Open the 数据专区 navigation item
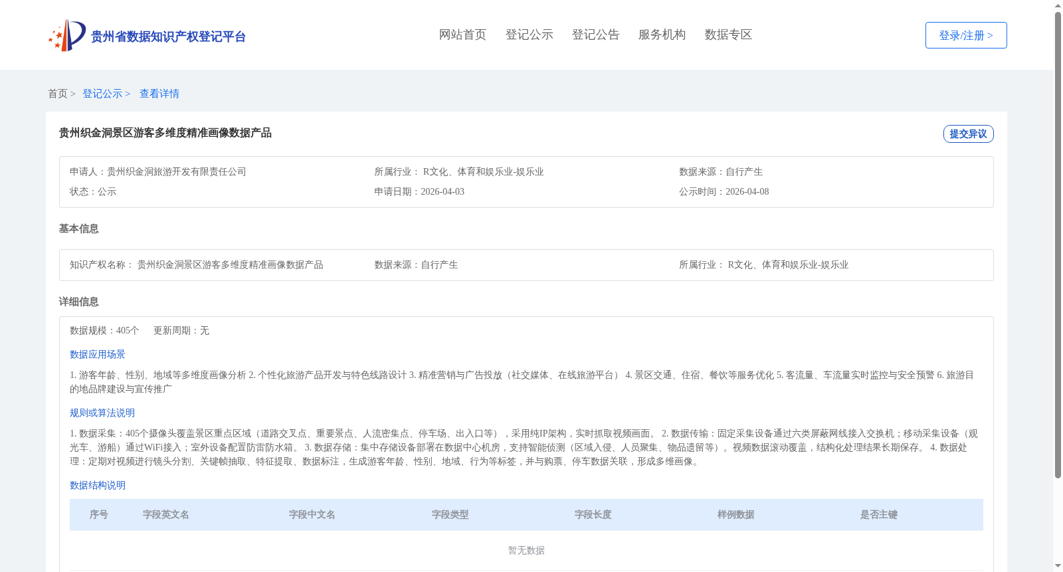 point(728,35)
